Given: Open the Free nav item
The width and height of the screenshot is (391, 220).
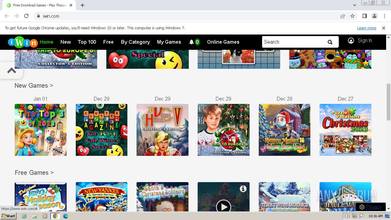Looking at the screenshot, I should pos(108,42).
